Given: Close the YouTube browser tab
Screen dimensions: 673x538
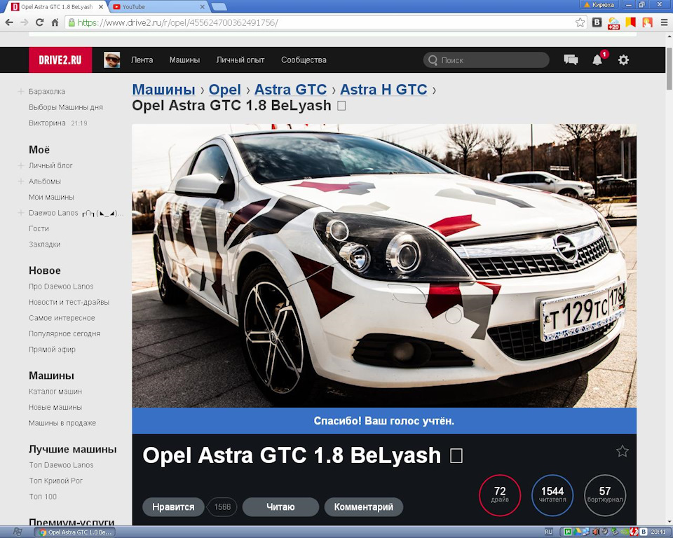Looking at the screenshot, I should point(203,7).
